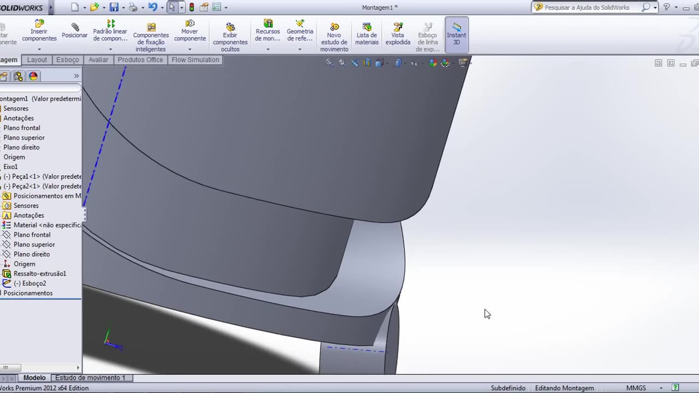Expand dropdown under Recursos de montagem
This screenshot has height=393, width=699.
pos(268,49)
